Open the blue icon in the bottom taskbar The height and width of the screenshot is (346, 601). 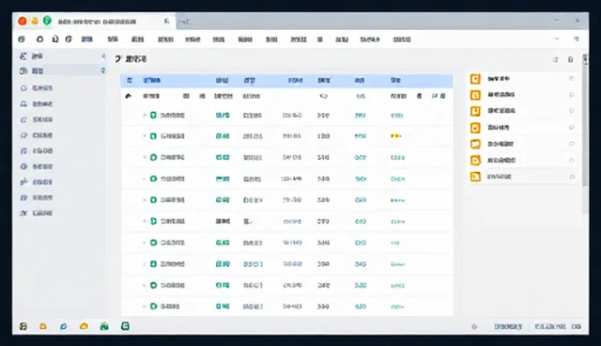(63, 326)
